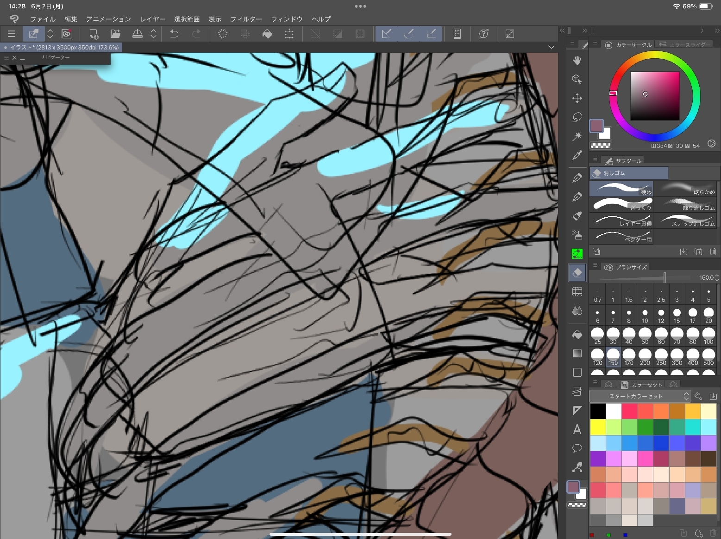This screenshot has width=721, height=539.
Task: Select the Text tool
Action: pyautogui.click(x=577, y=429)
